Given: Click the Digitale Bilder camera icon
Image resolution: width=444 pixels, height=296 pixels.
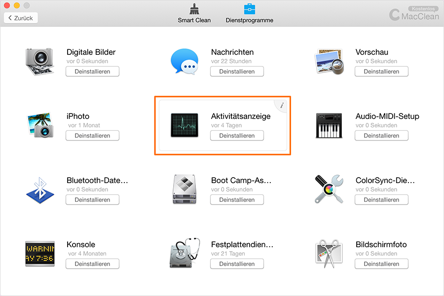Looking at the screenshot, I should pyautogui.click(x=39, y=62).
